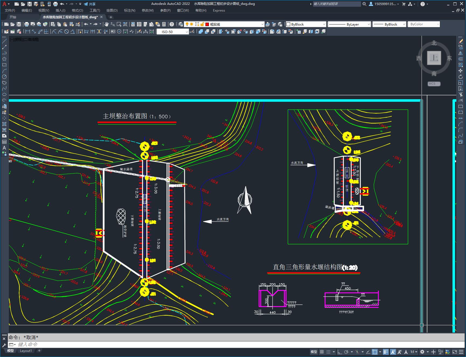Image resolution: width=466 pixels, height=357 pixels.
Task: Select the Line drawing tool
Action: pos(4,41)
